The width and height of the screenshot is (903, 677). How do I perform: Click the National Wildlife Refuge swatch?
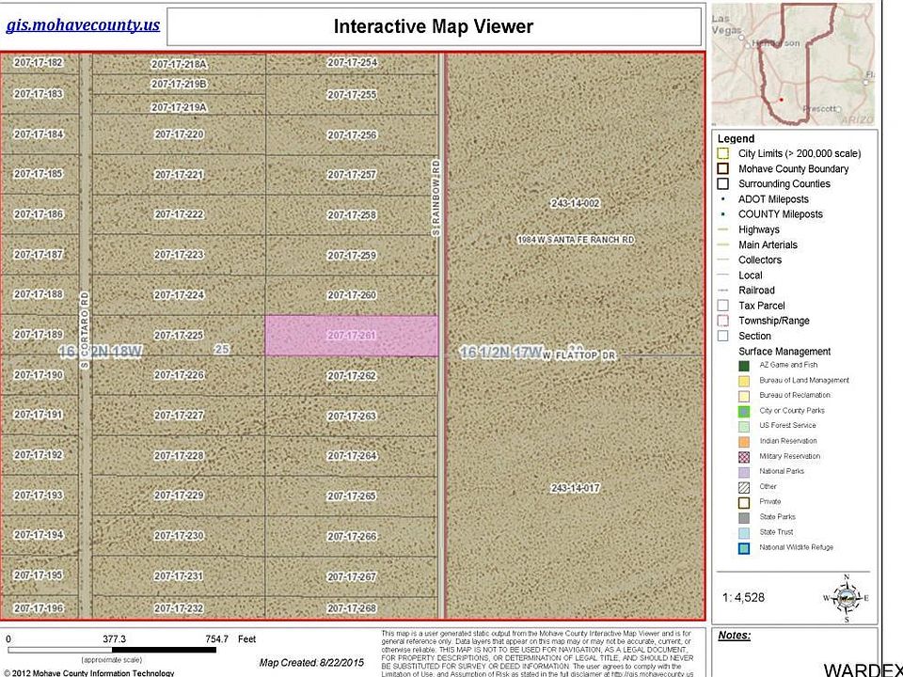[744, 547]
